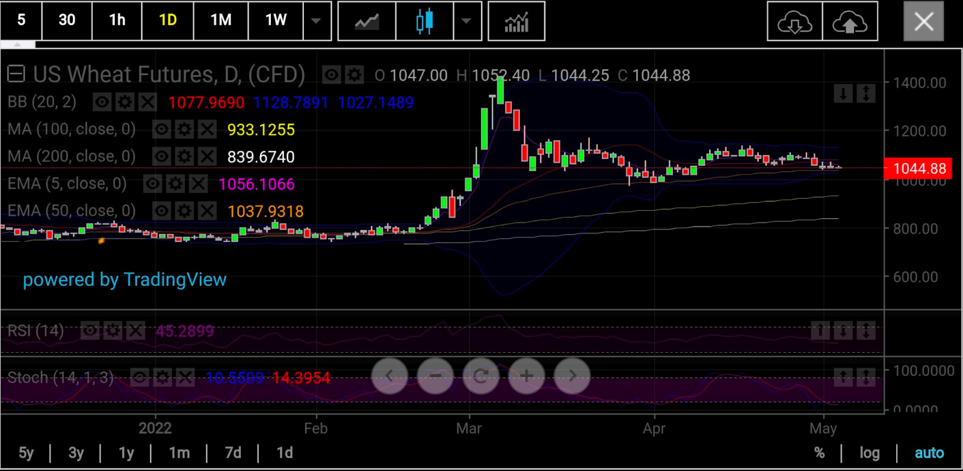Open MA (100, close, 0) settings
The width and height of the screenshot is (963, 471).
click(x=184, y=129)
